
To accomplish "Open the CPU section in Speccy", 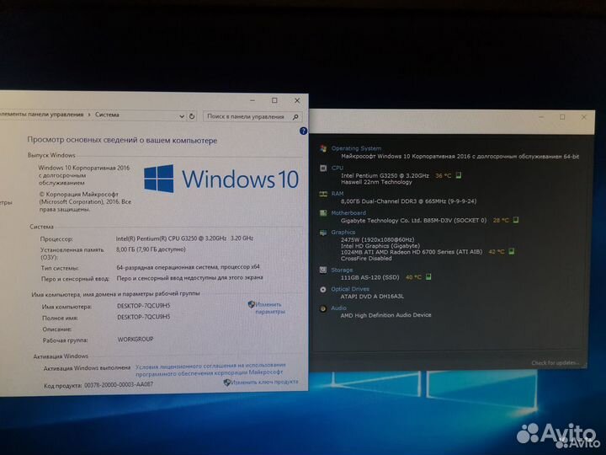I will (337, 168).
